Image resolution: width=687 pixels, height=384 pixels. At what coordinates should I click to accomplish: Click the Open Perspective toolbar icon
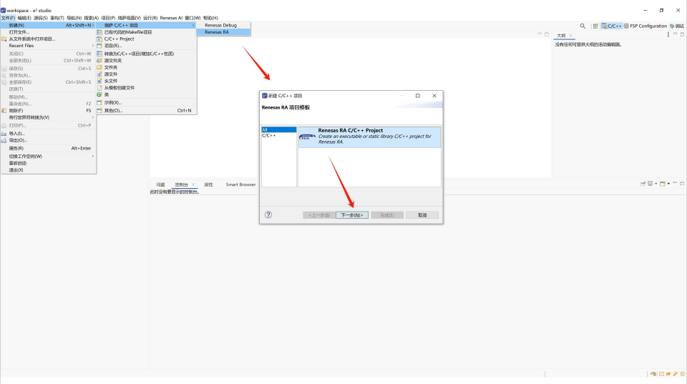tap(595, 26)
